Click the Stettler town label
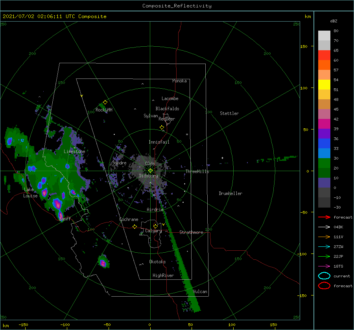 (x=229, y=113)
